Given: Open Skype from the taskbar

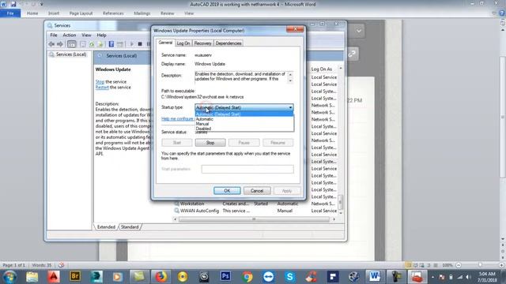Looking at the screenshot, I should (289, 277).
